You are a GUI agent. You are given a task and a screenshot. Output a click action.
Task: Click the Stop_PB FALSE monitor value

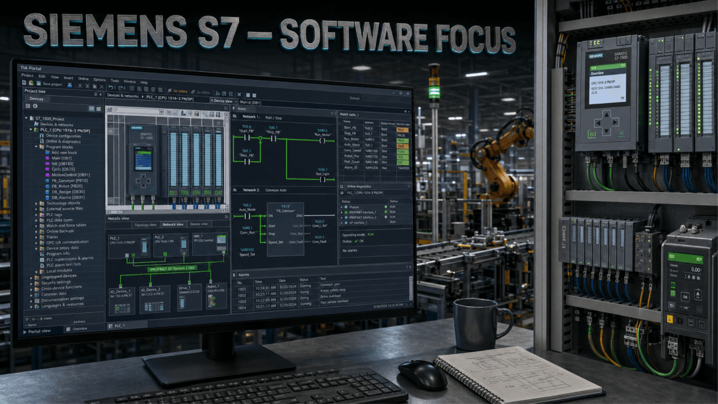[x=400, y=135]
